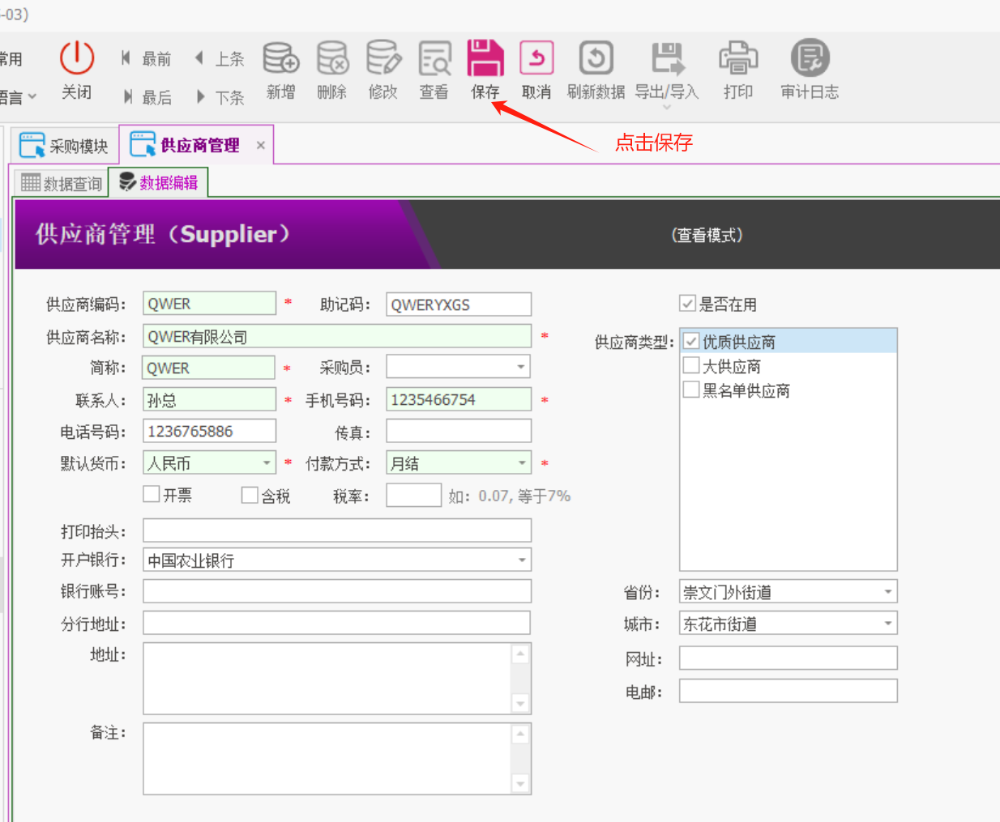
Task: Go to first record with 最前
Action: [147, 58]
